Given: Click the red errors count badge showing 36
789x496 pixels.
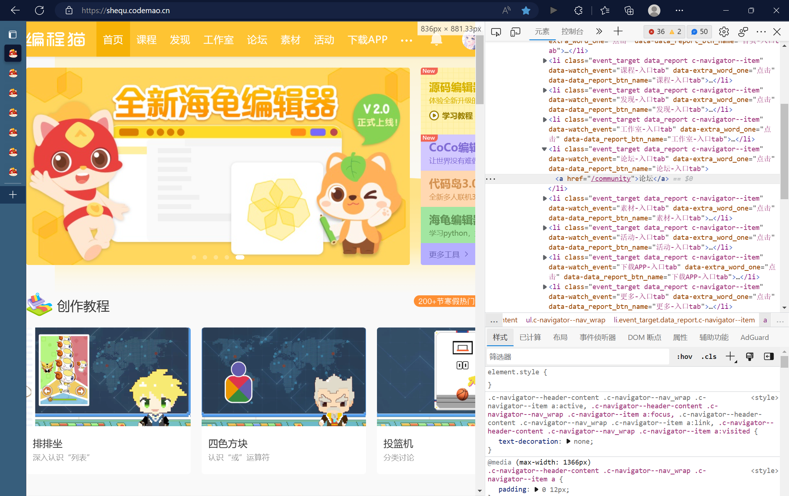Looking at the screenshot, I should 656,32.
